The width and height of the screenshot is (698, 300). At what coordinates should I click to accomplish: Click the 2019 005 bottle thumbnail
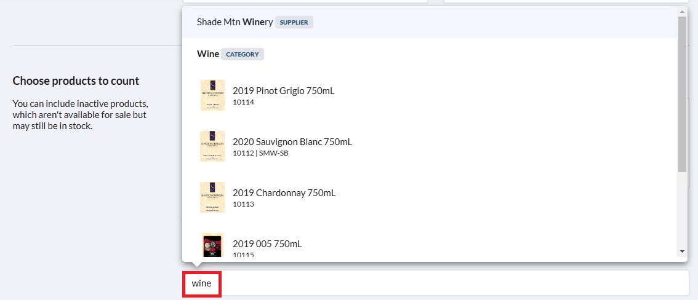(212, 245)
